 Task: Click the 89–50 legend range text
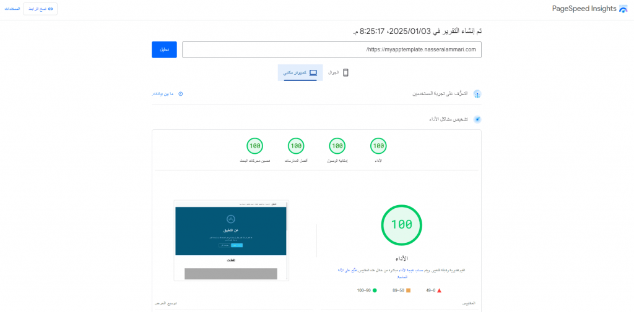coord(398,290)
